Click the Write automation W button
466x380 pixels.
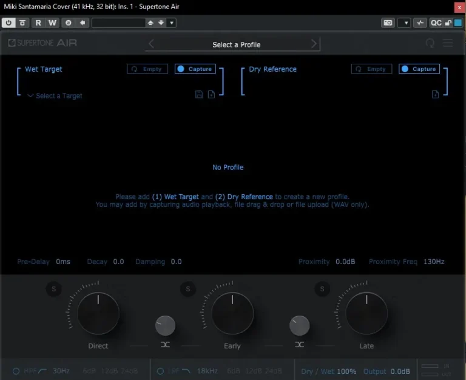tap(52, 23)
